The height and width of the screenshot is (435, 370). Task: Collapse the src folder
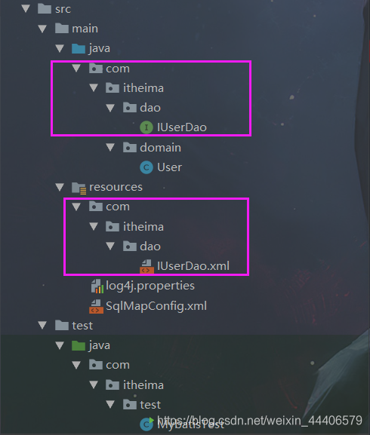tap(26, 8)
